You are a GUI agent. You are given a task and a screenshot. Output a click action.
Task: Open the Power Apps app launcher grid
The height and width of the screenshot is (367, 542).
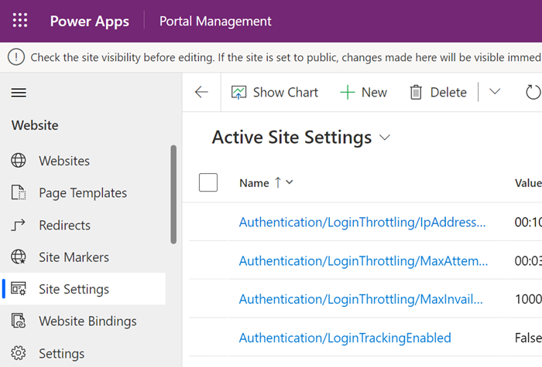point(20,21)
